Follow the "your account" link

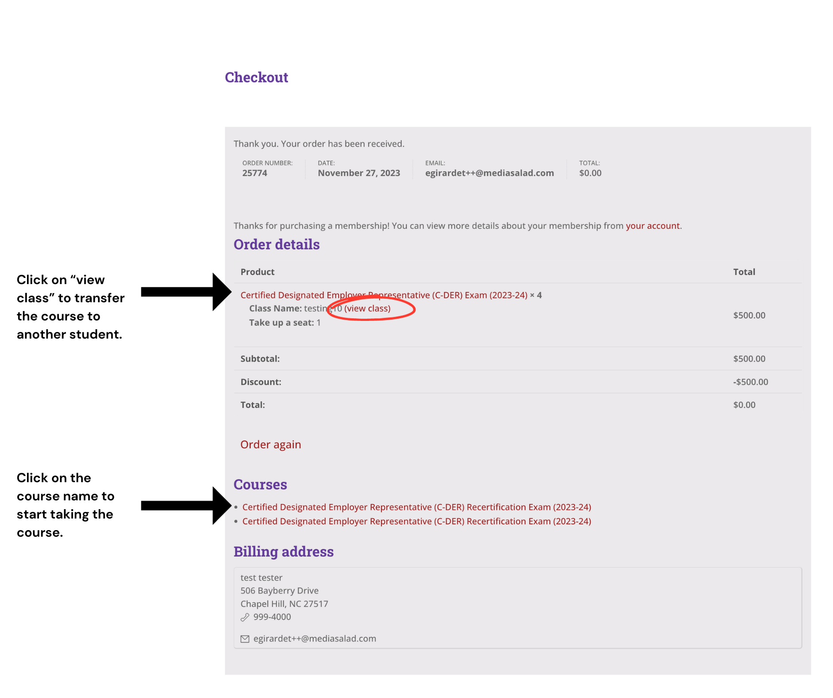[x=652, y=226]
